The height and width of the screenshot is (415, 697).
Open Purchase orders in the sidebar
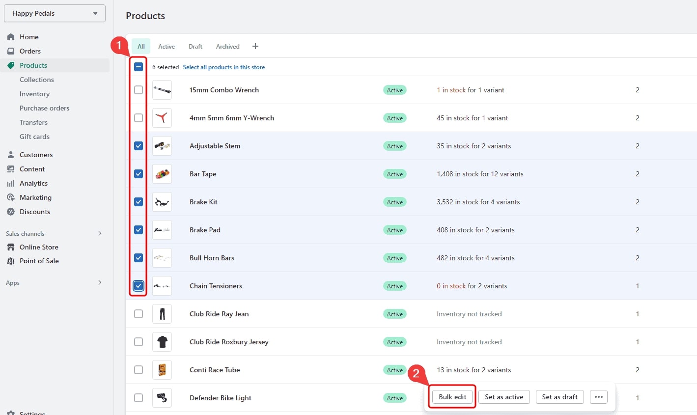tap(45, 108)
